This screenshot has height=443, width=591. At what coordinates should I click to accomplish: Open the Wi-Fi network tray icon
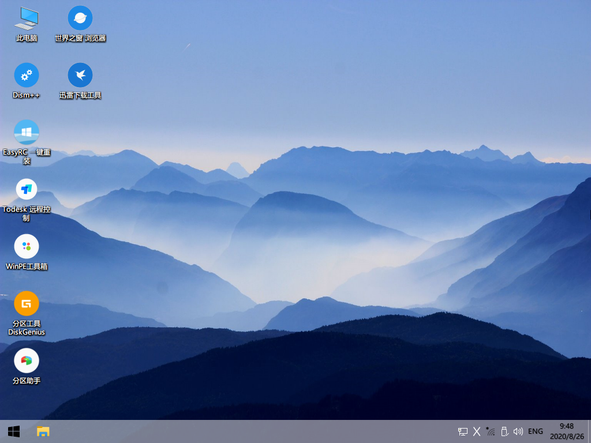[x=491, y=431]
